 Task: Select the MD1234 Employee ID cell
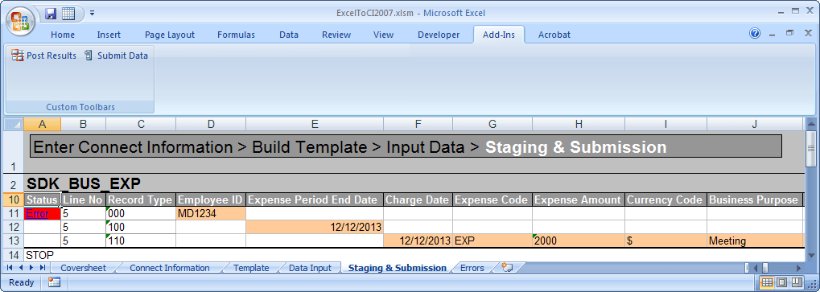point(211,213)
